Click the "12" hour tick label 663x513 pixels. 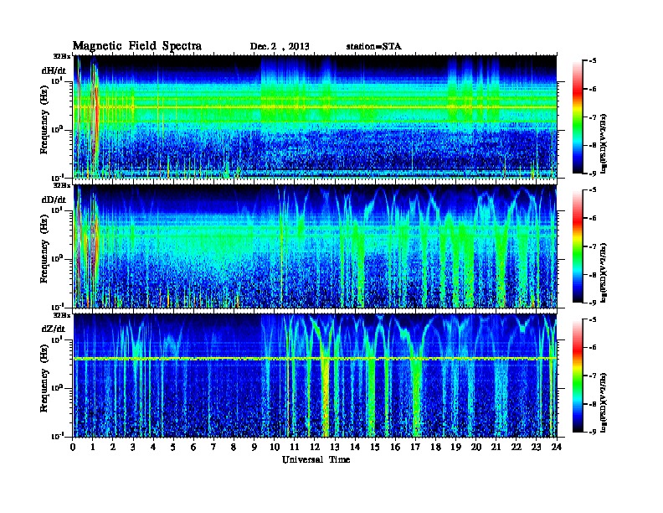coord(315,448)
